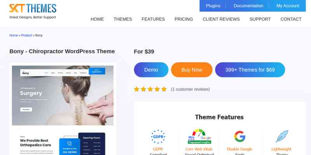Screen dimensions: 311x155
Task: Click the five-star rating icons
Action: [x=150, y=89]
